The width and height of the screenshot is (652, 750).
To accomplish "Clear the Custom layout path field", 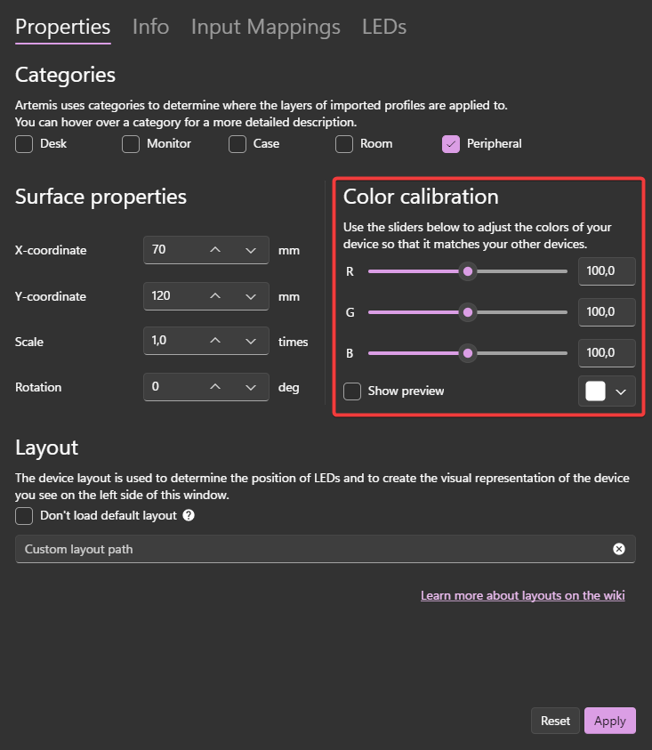I will [618, 549].
